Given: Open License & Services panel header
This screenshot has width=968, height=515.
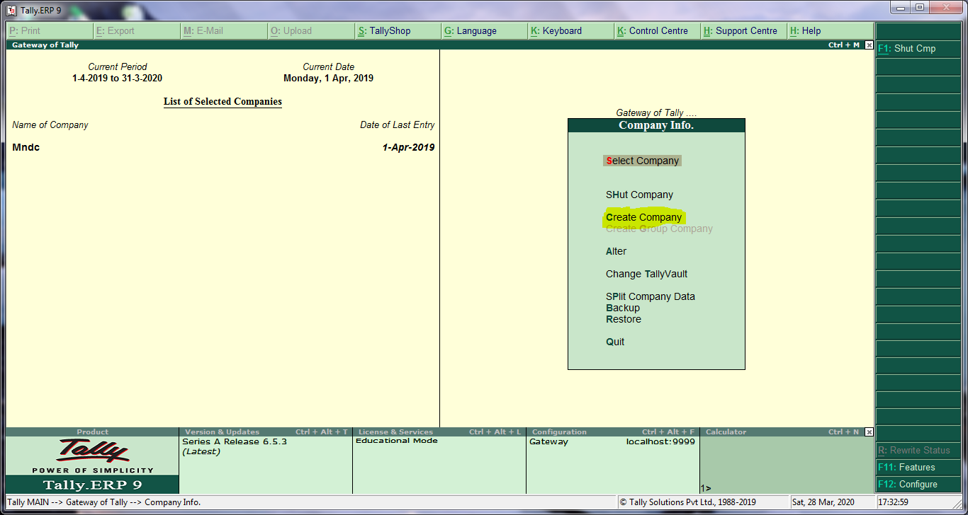Looking at the screenshot, I should click(439, 432).
